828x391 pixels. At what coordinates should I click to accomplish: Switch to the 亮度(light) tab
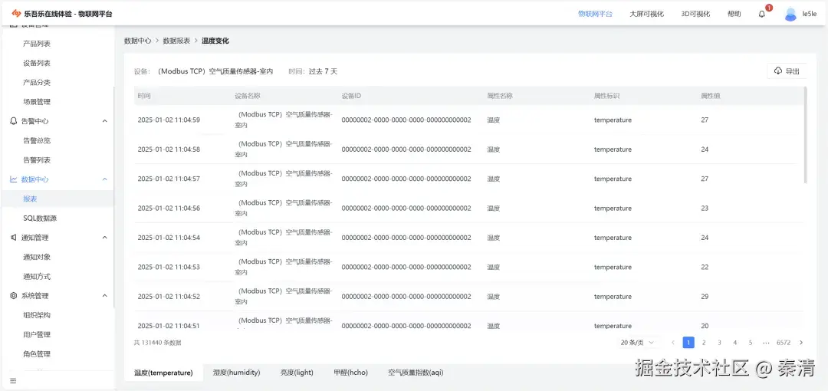[x=297, y=373]
